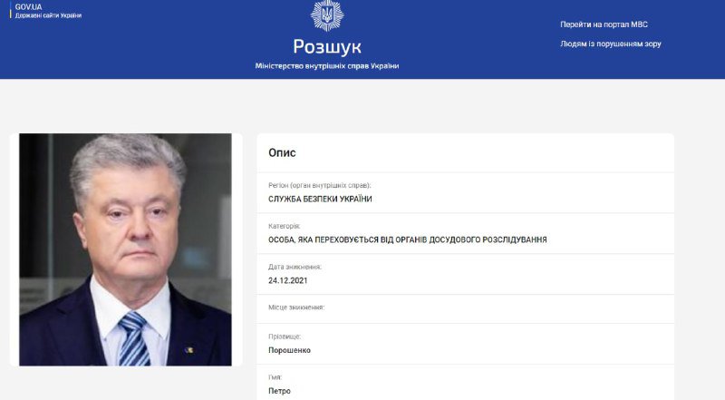Open the wanted person photo
This screenshot has height=400, width=725.
coord(125,249)
